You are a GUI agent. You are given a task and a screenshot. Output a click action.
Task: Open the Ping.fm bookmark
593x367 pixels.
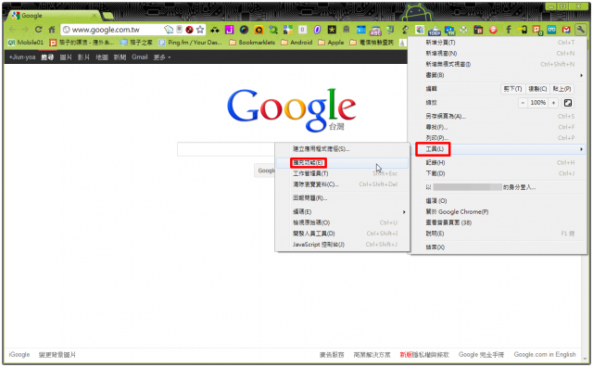pos(190,43)
